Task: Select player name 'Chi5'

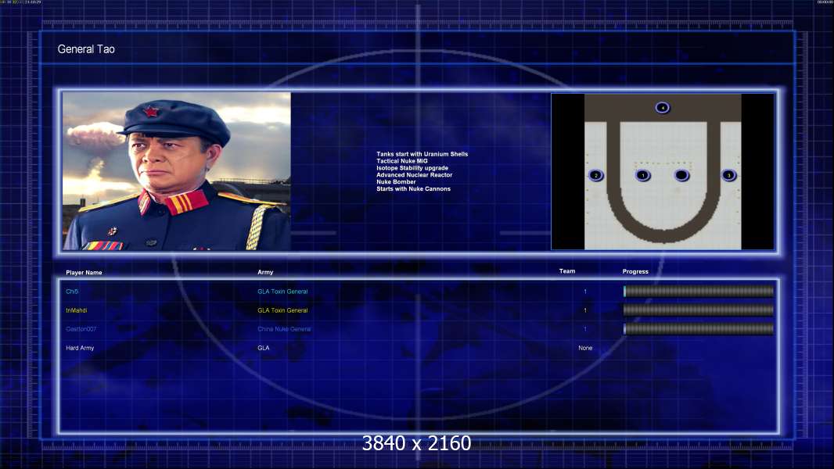Action: coord(72,292)
